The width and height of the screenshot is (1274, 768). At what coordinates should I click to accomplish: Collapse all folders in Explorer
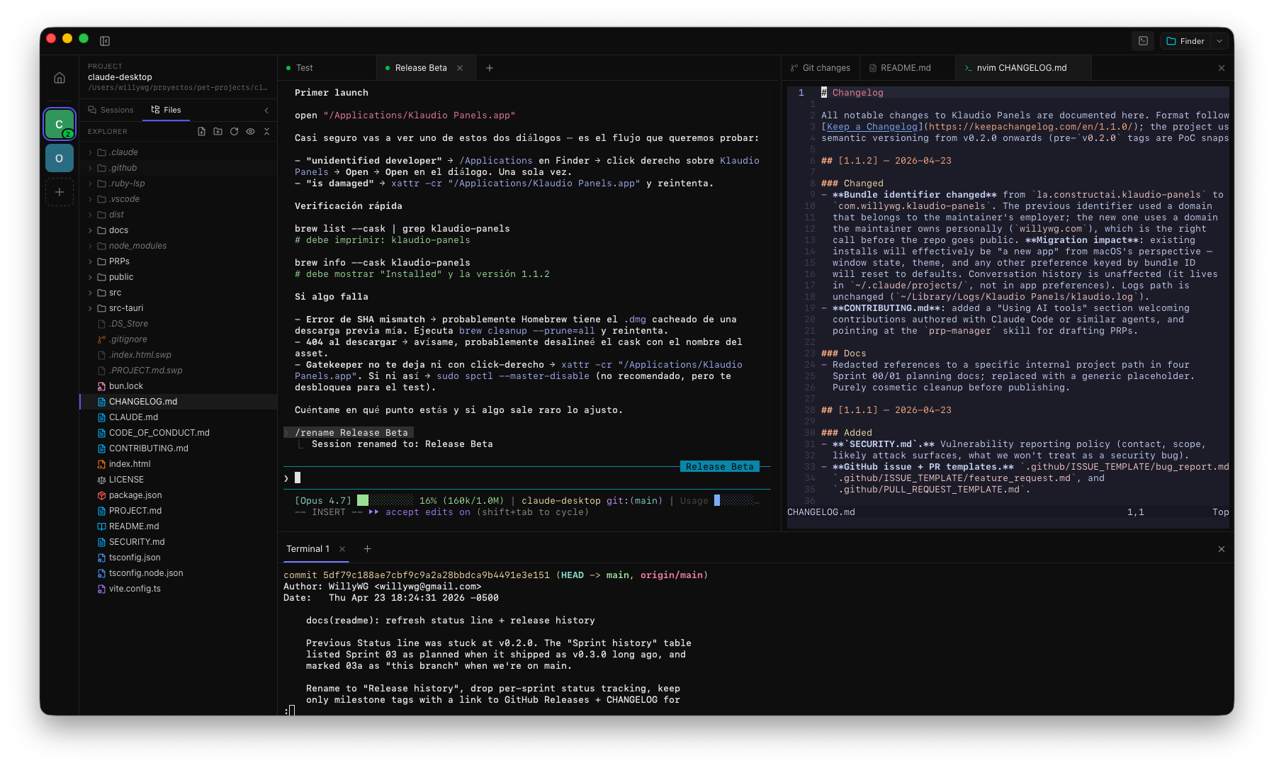[x=266, y=132]
